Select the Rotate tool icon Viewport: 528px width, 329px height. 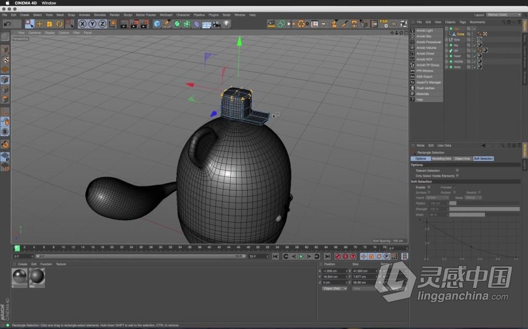coord(59,24)
